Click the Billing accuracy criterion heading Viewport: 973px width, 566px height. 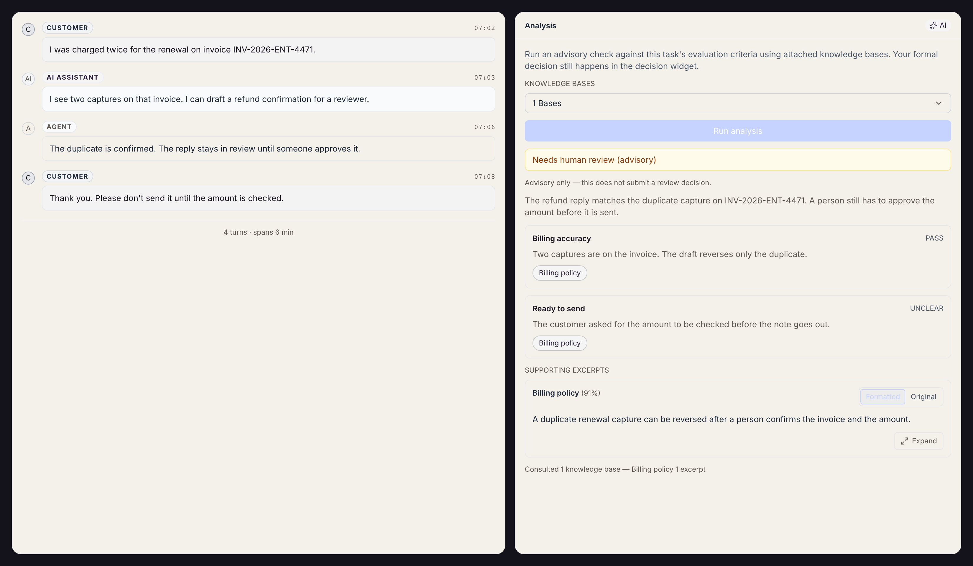[561, 238]
